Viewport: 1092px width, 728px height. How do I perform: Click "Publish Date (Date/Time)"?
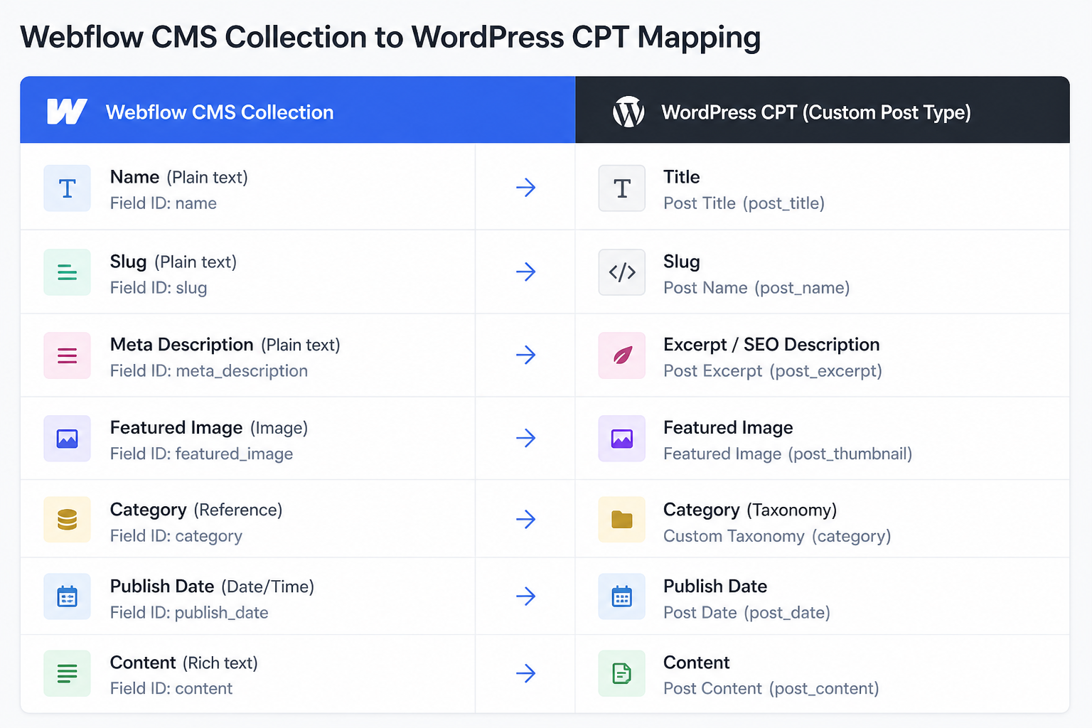(213, 587)
